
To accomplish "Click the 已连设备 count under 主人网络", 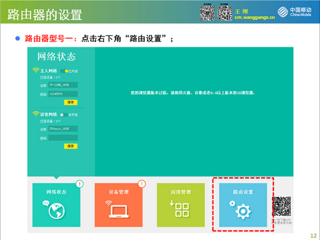I will (x=51, y=77).
